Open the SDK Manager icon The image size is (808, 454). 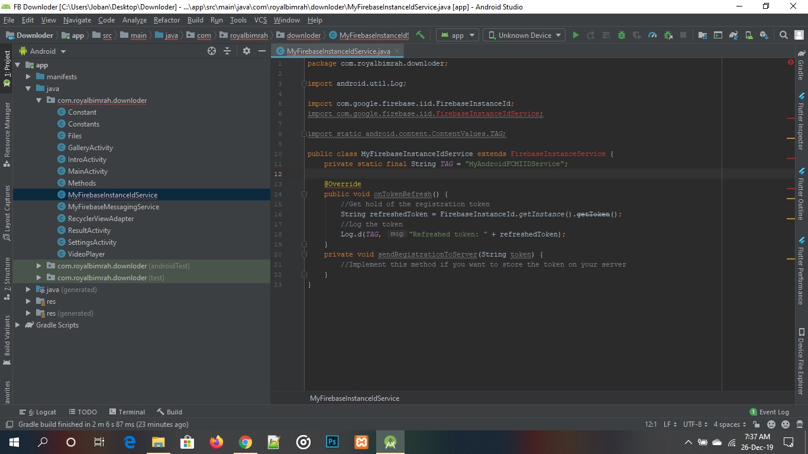[764, 35]
